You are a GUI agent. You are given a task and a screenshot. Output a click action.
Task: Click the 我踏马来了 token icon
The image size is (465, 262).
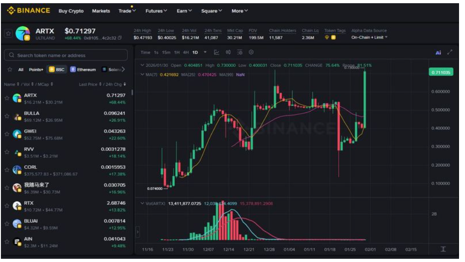pos(17,188)
